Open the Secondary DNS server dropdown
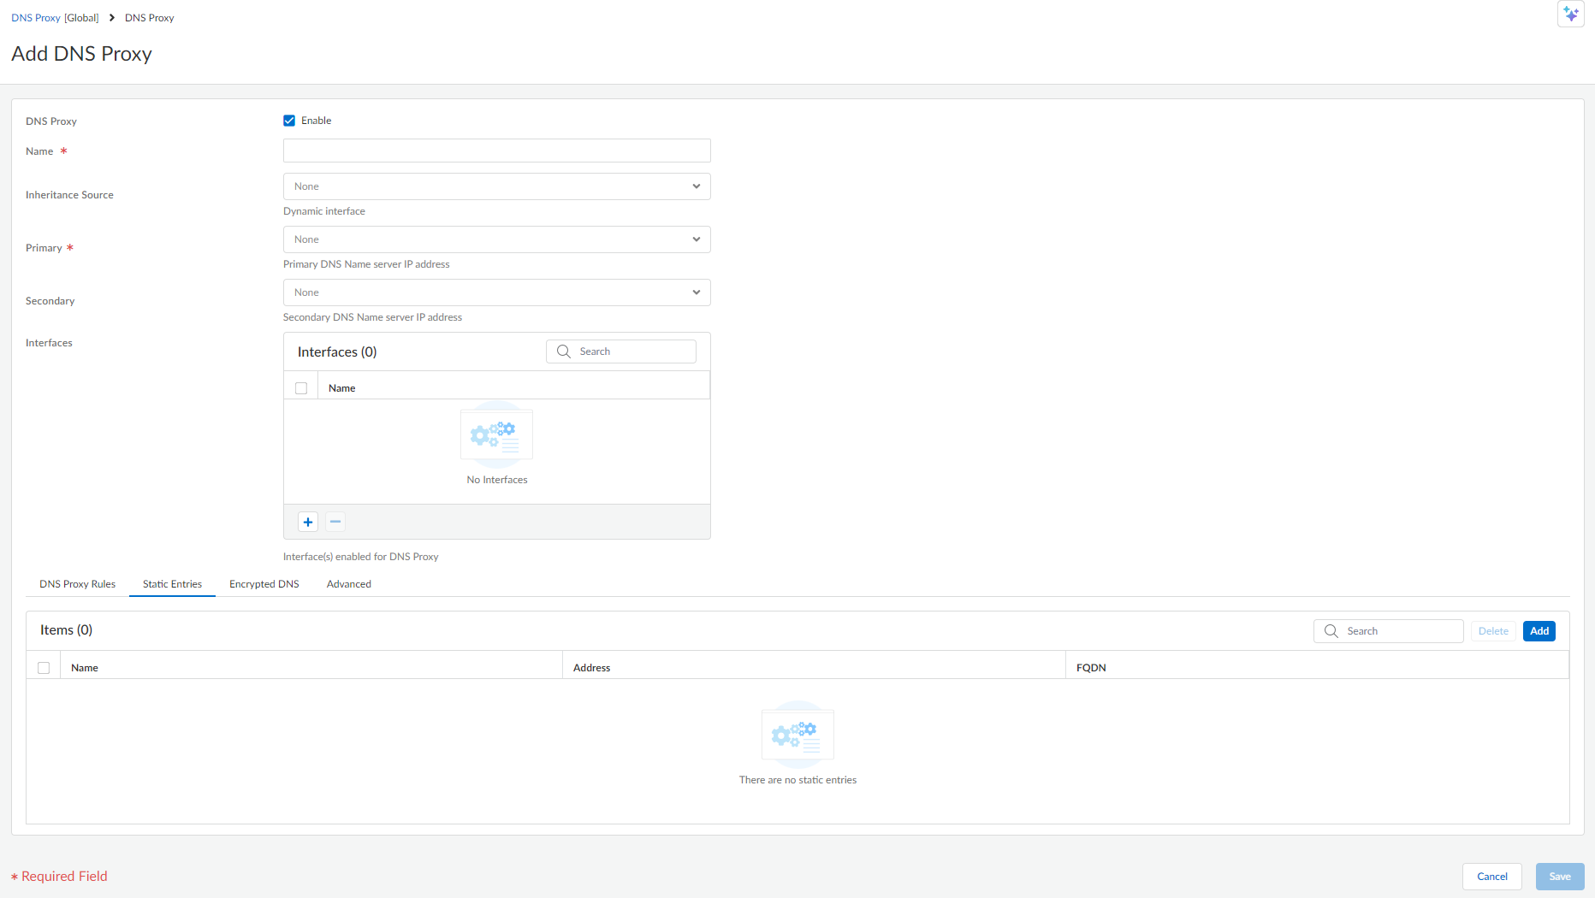The image size is (1595, 898). coord(496,292)
